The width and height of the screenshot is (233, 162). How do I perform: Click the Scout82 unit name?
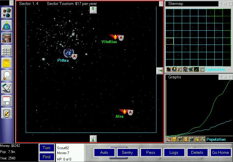click(63, 148)
